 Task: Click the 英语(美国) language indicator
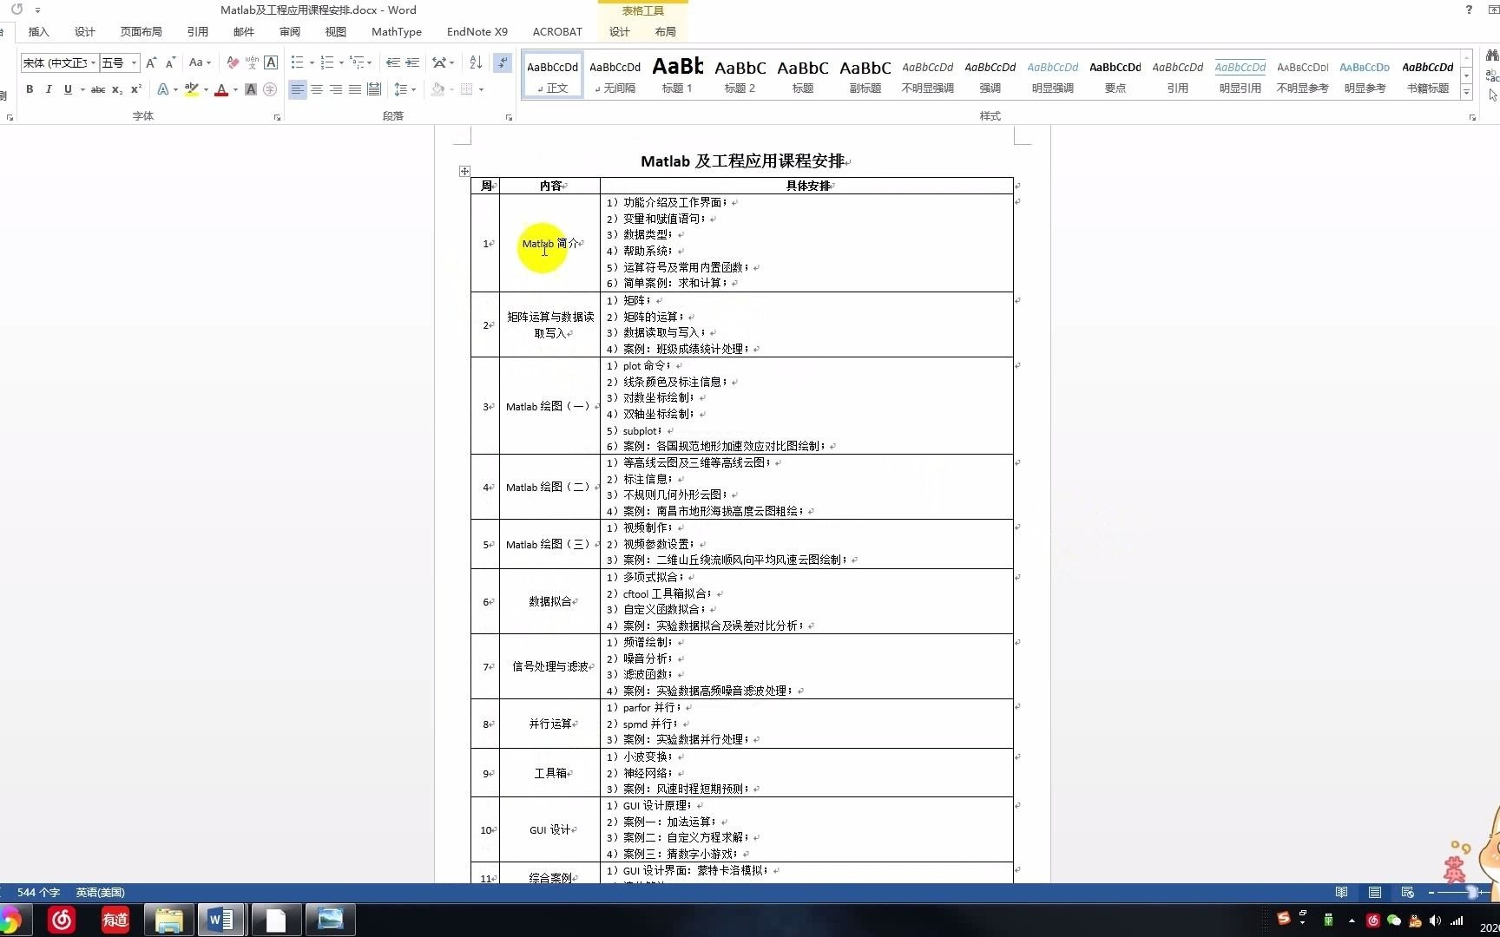(x=100, y=893)
